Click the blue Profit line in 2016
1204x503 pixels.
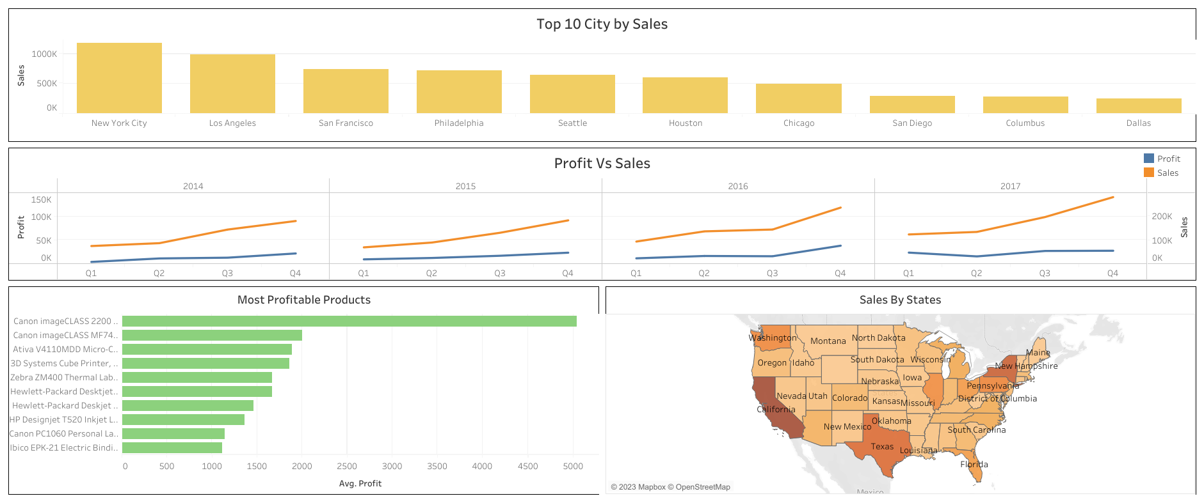point(773,256)
